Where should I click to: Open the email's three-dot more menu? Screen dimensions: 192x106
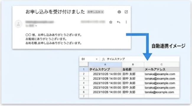tap(126, 22)
